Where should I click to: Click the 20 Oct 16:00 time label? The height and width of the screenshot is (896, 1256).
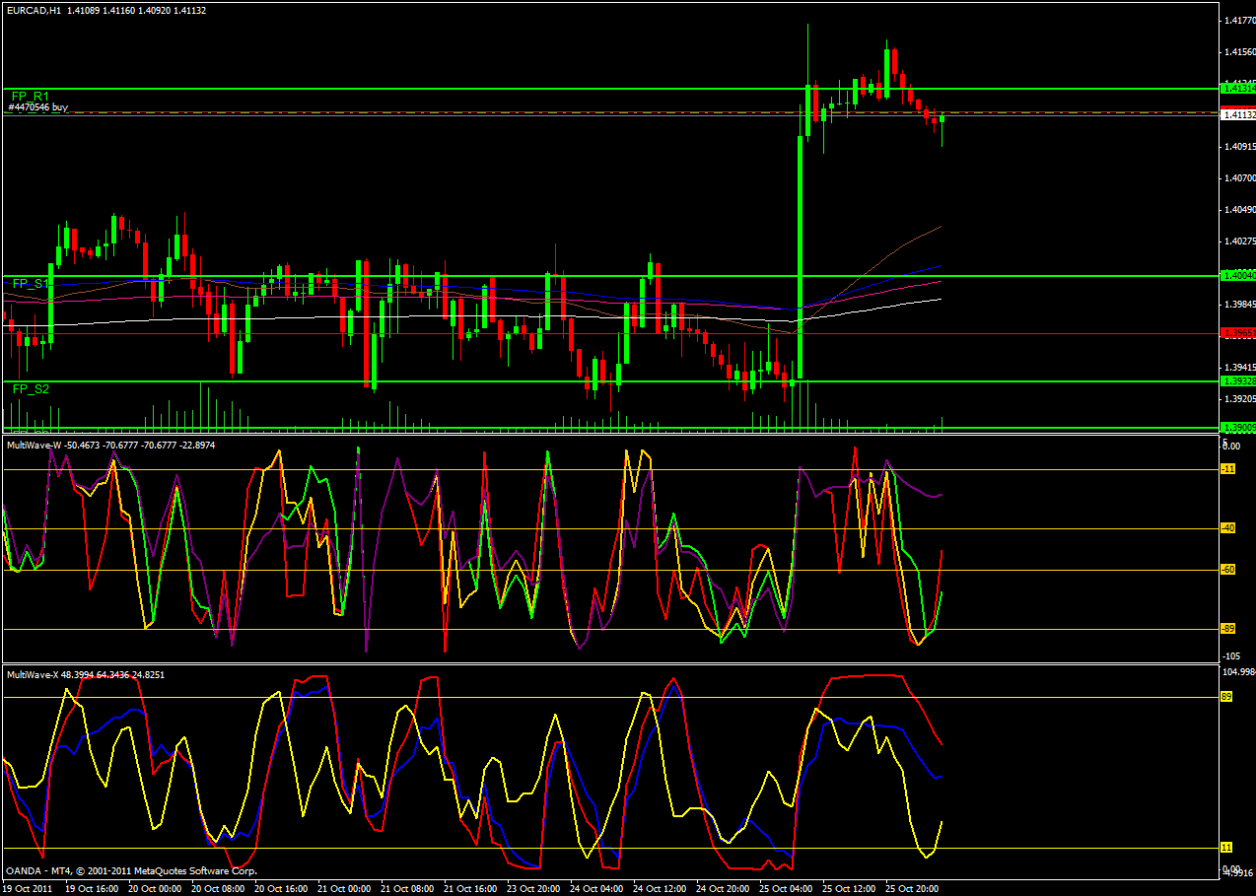[x=281, y=887]
